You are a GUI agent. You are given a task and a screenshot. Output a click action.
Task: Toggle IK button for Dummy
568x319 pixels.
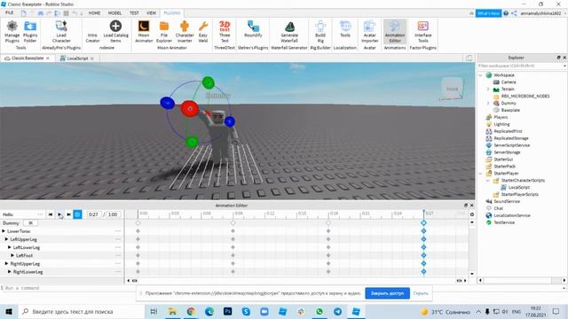[x=31, y=223]
